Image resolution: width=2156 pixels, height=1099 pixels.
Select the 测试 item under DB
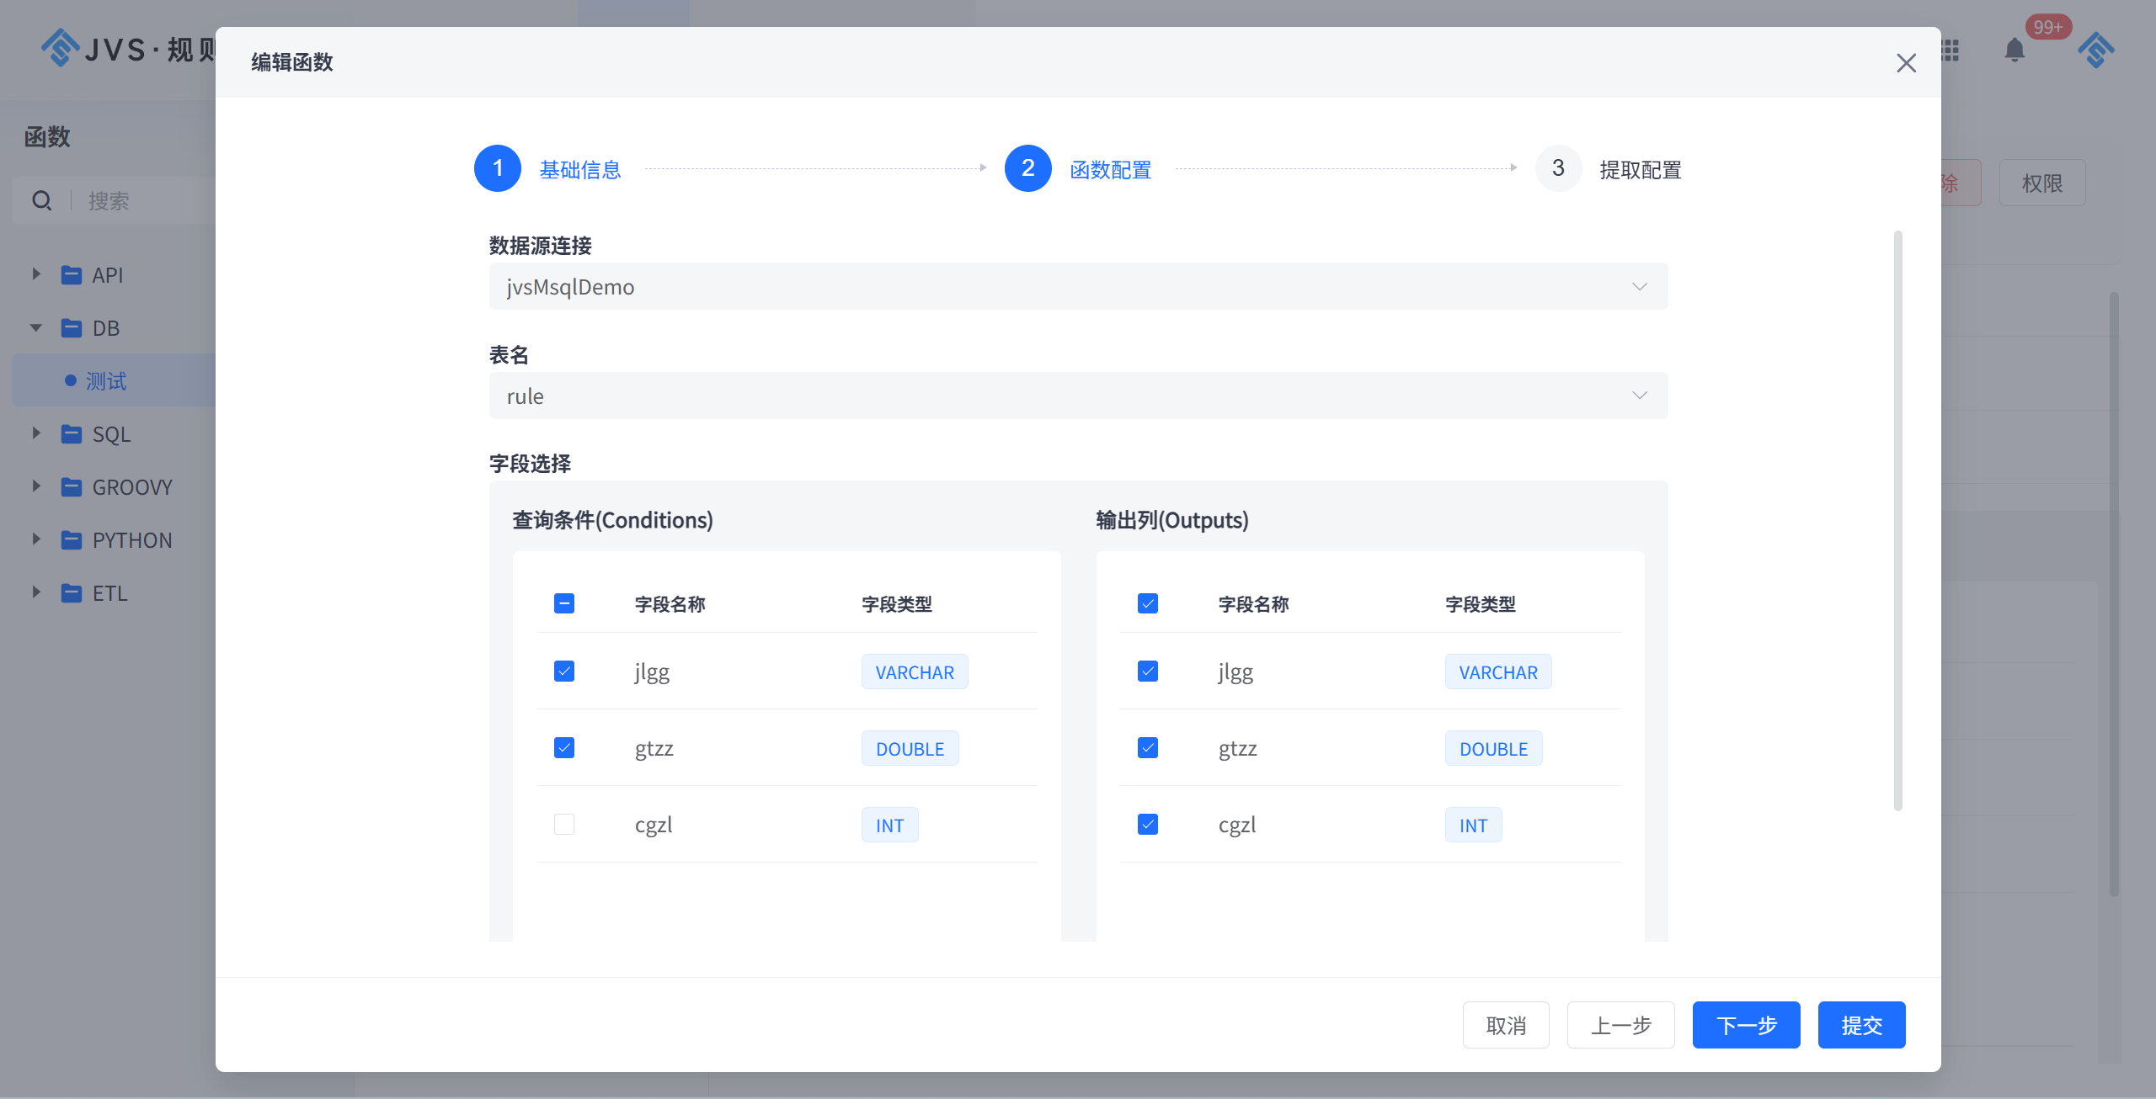106,381
